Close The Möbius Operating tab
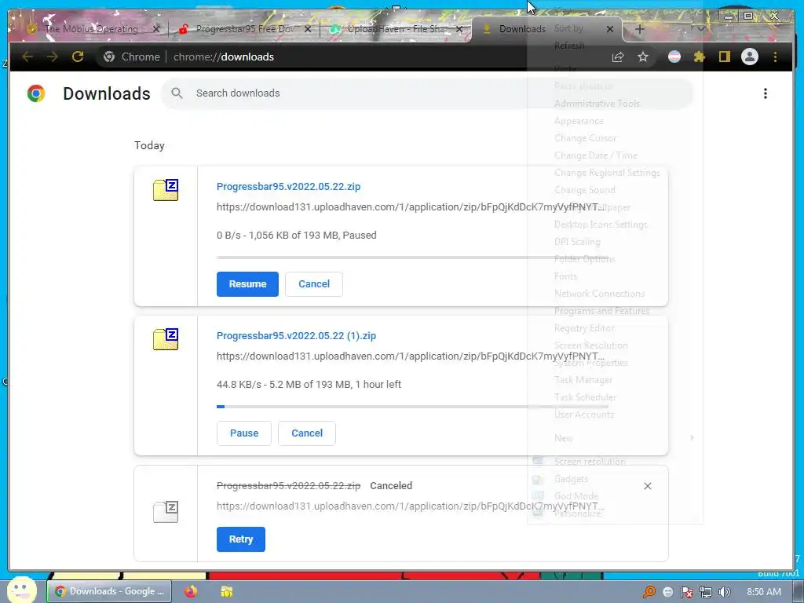The height and width of the screenshot is (603, 804). point(156,29)
